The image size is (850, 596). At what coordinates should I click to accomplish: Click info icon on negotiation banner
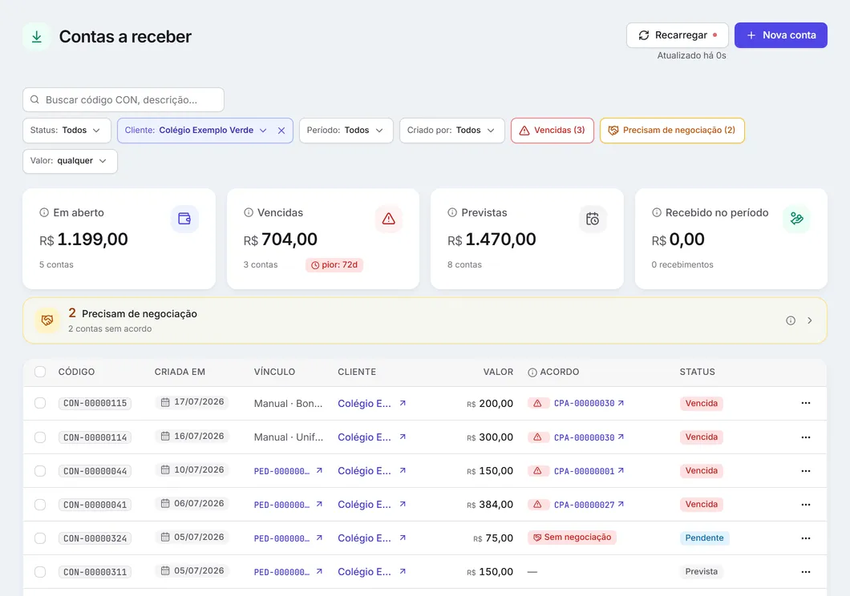click(x=791, y=320)
